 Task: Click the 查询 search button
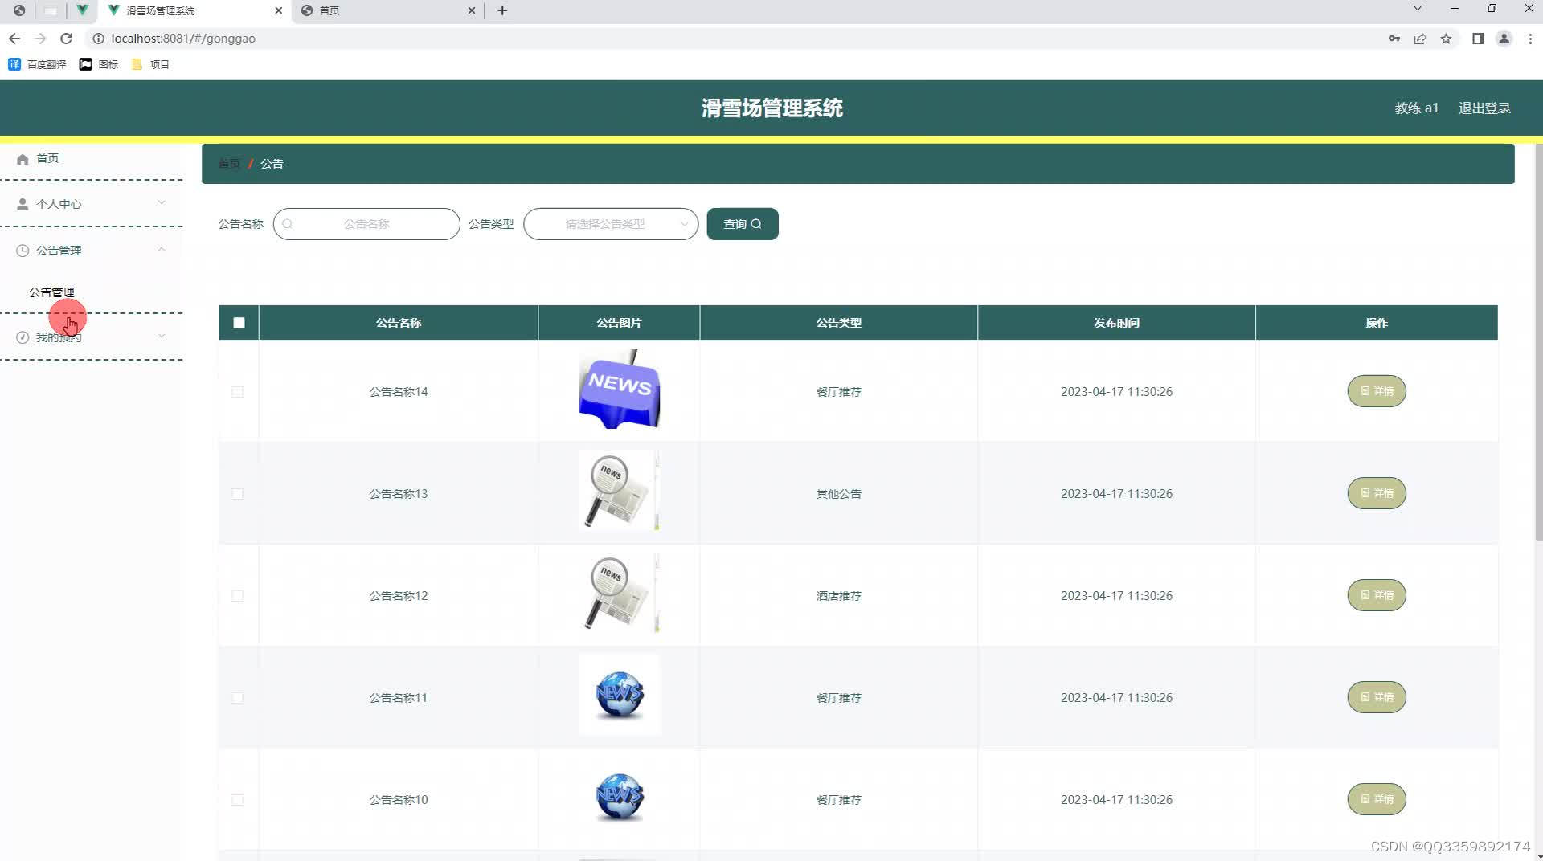[743, 224]
